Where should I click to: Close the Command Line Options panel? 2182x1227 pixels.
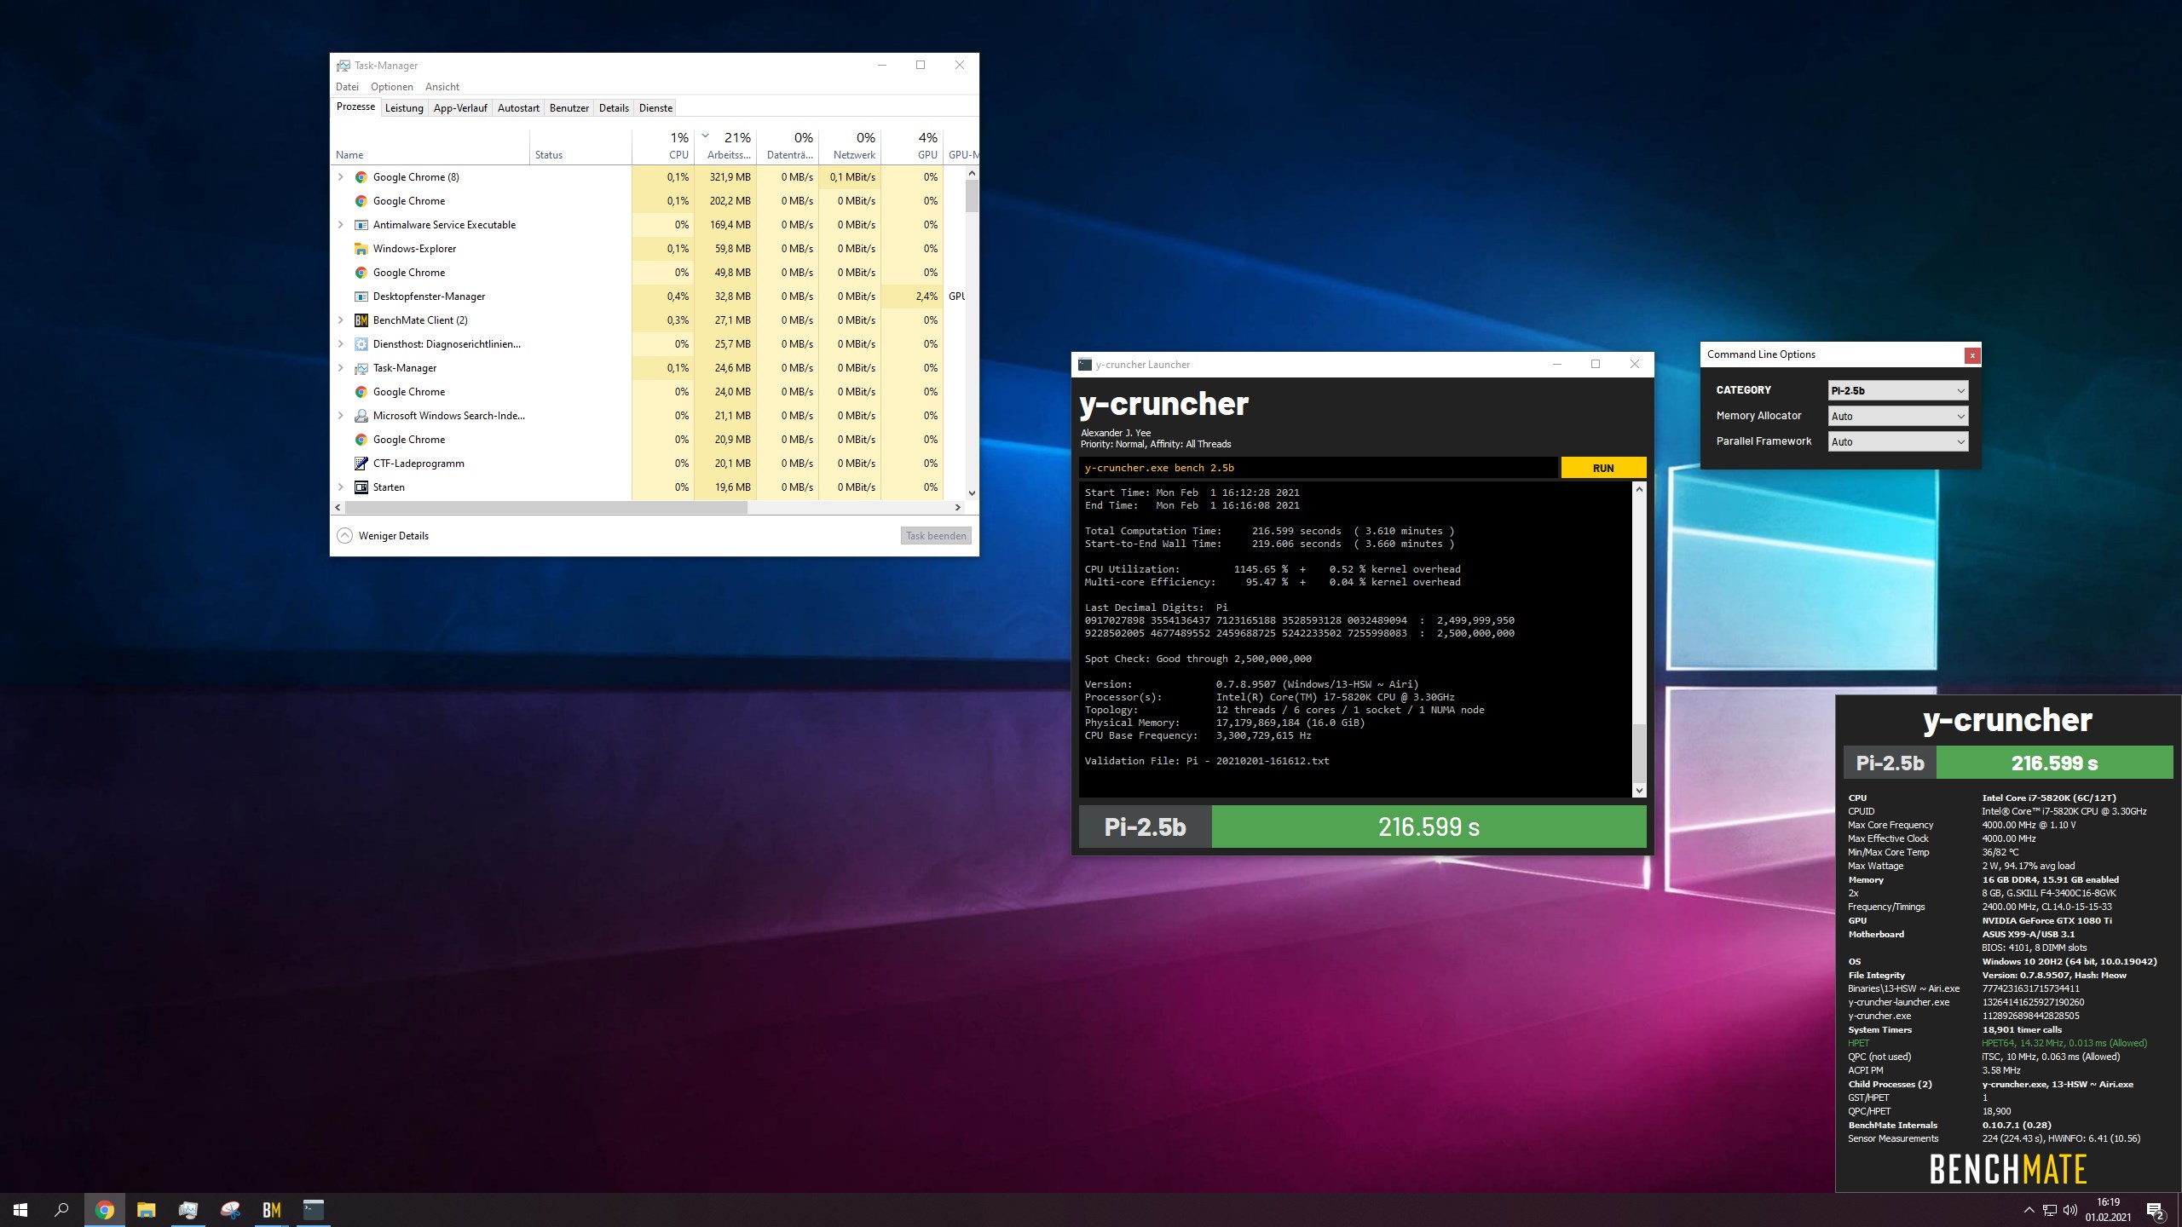tap(1972, 355)
